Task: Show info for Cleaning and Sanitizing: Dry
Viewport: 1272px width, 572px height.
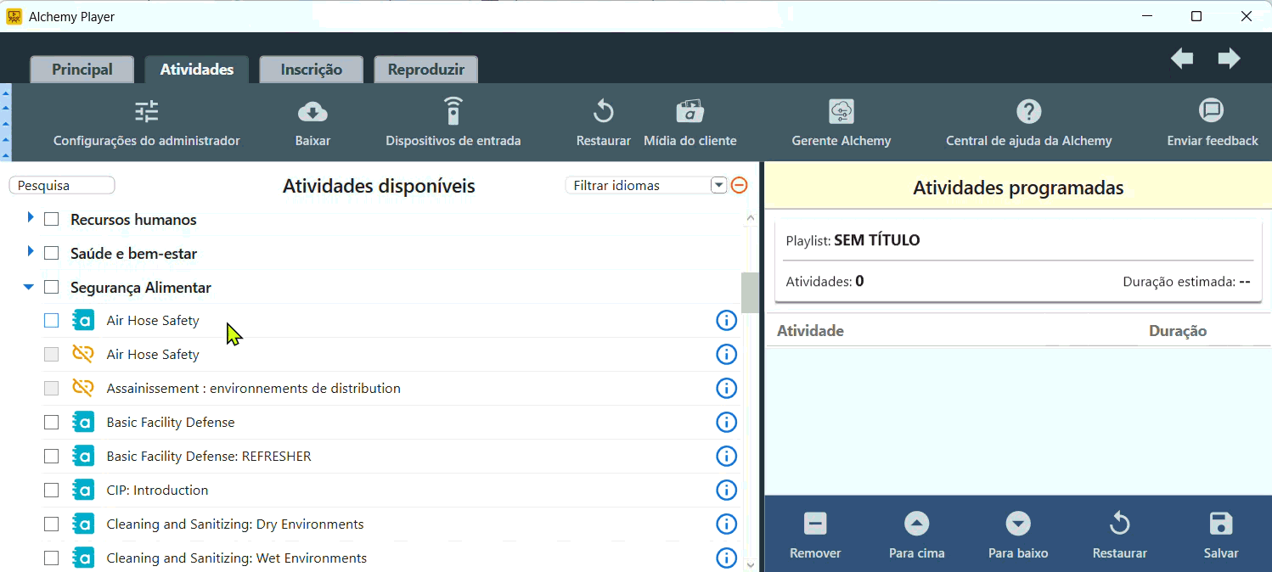Action: pyautogui.click(x=726, y=524)
